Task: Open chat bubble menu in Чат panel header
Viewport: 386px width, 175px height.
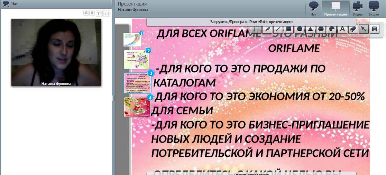Action: click(6, 4)
